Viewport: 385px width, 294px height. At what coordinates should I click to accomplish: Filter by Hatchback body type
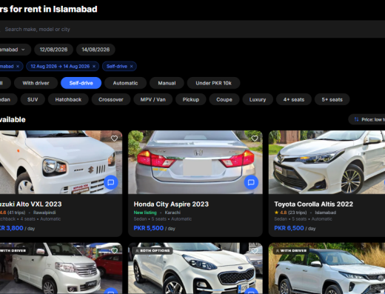(68, 99)
